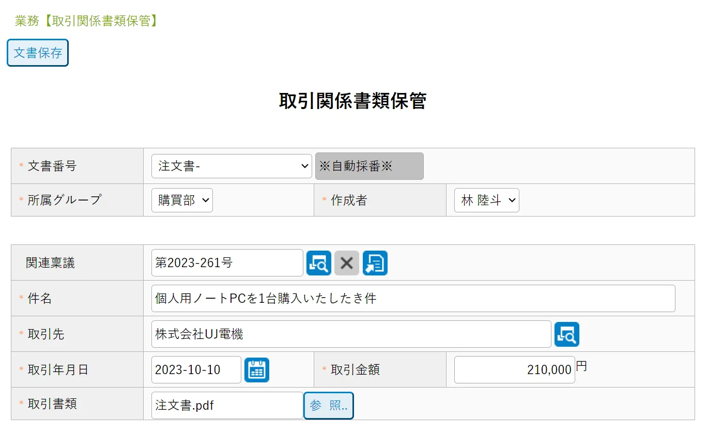The height and width of the screenshot is (432, 708).
Task: Select the 株式会社UJ電機 input field
Action: [351, 334]
